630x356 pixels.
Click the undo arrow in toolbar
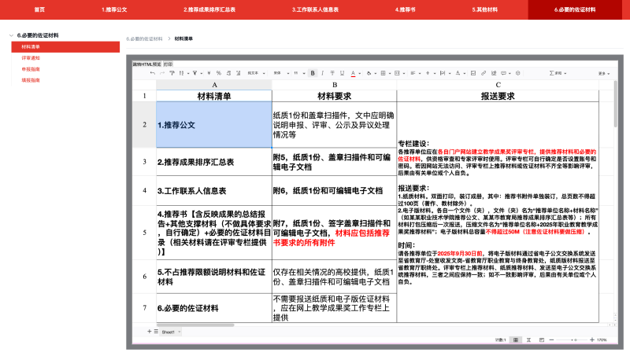152,73
